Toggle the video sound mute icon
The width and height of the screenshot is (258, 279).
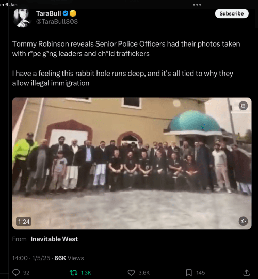coord(243,221)
